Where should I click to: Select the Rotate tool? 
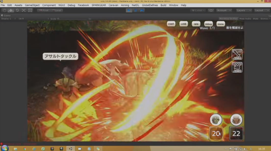[x=17, y=10]
